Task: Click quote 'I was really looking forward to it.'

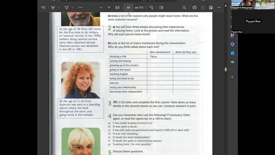Action: pos(133,123)
